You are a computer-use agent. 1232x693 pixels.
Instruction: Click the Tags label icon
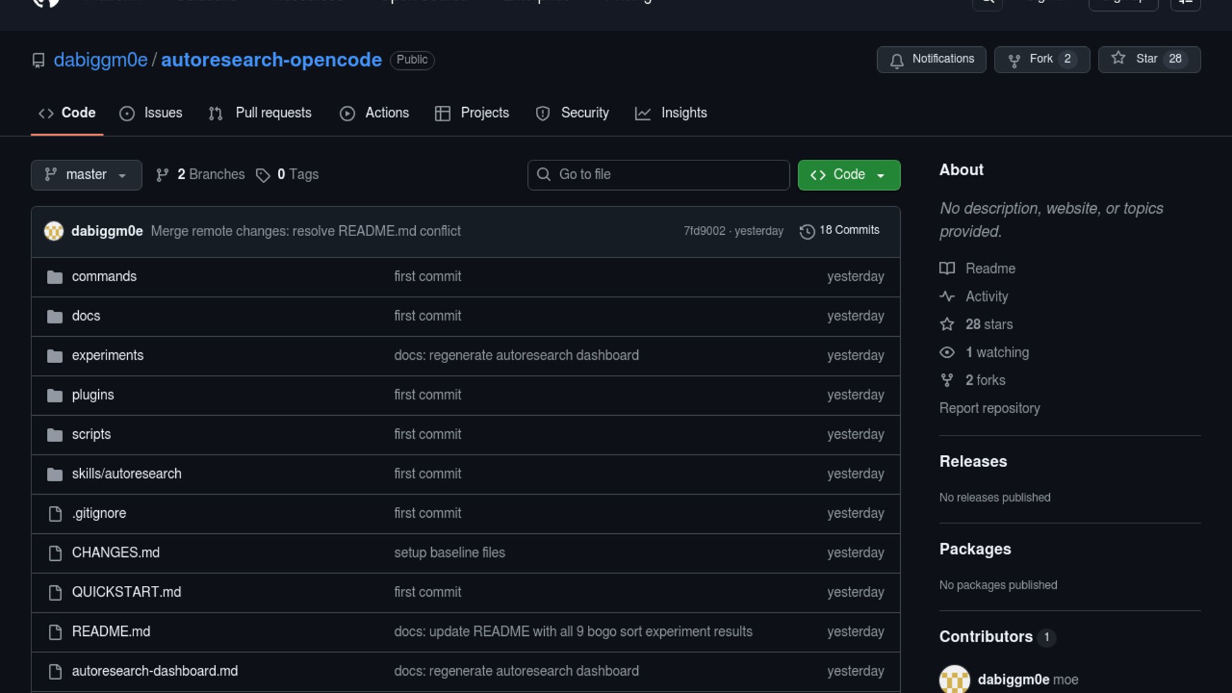[262, 175]
